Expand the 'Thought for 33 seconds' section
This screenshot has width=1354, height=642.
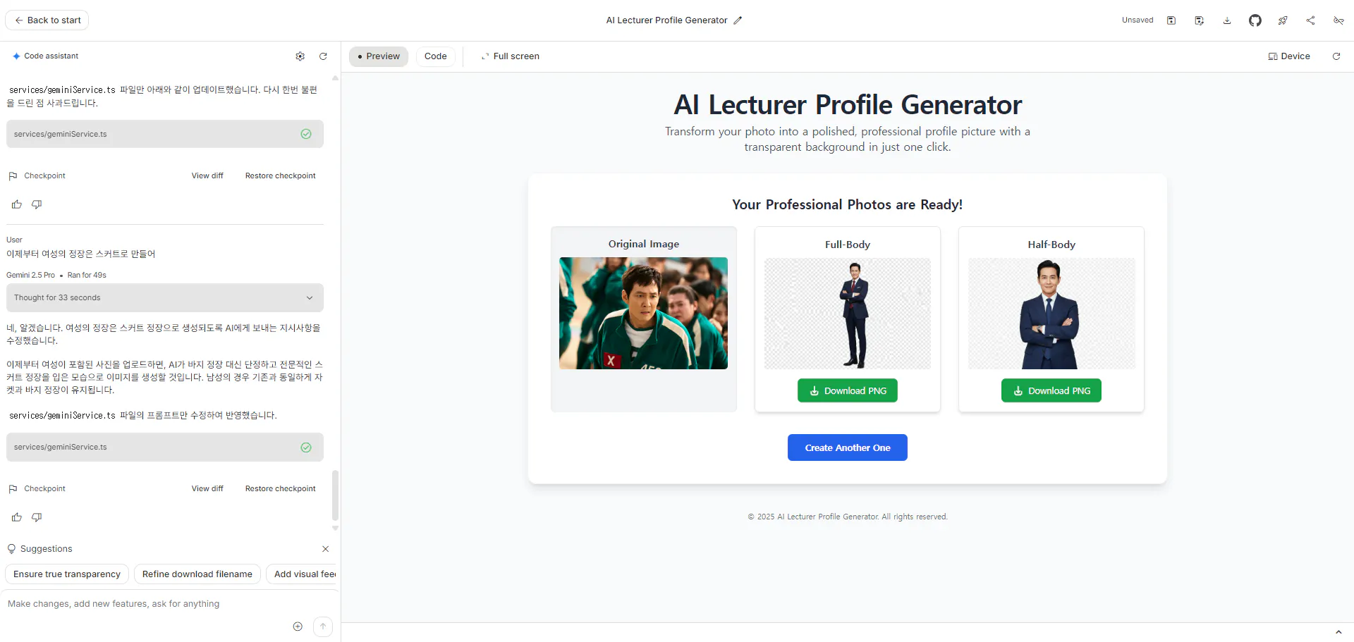(x=165, y=298)
